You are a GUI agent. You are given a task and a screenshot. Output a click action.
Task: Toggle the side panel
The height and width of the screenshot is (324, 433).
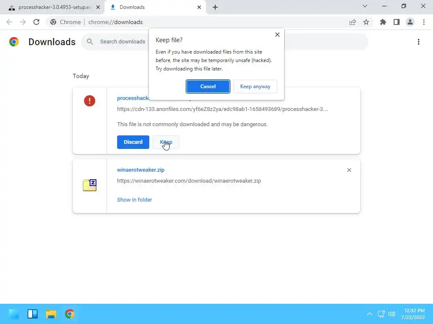coord(397,22)
